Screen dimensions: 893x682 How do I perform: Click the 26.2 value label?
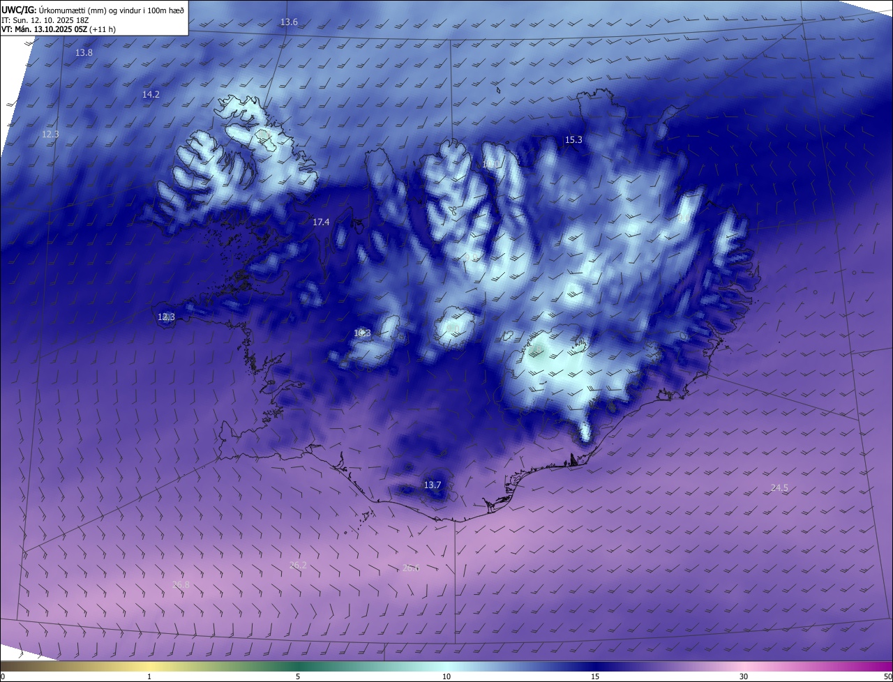[x=298, y=565]
